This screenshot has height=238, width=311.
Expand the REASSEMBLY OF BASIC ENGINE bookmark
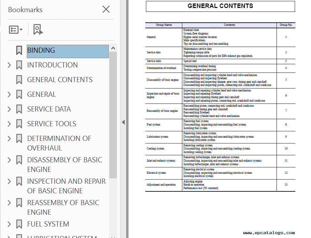click(9, 203)
